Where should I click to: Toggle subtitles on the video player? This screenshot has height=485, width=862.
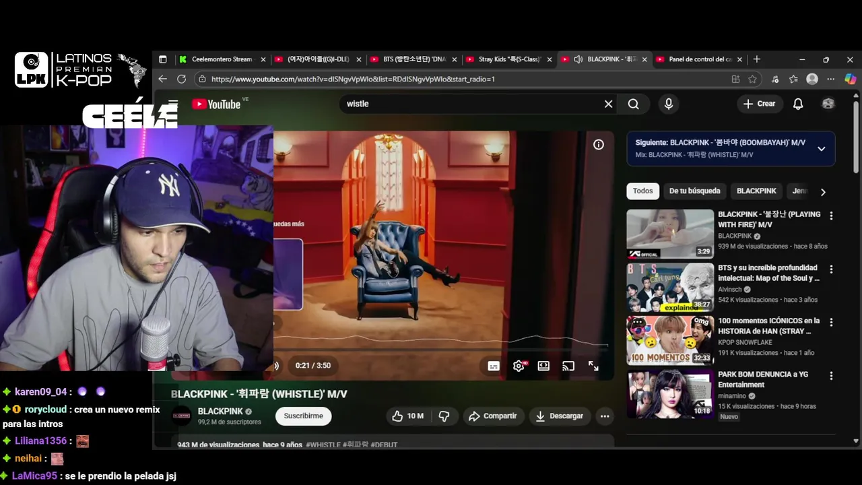pos(494,366)
